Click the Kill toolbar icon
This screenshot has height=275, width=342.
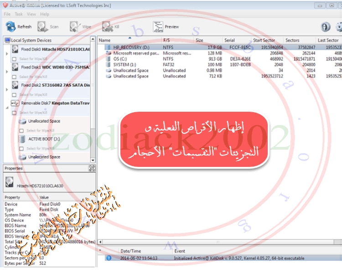coord(108,26)
